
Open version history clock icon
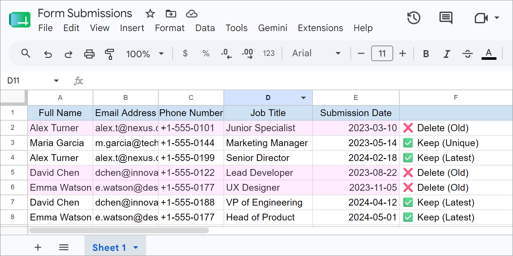(x=414, y=18)
